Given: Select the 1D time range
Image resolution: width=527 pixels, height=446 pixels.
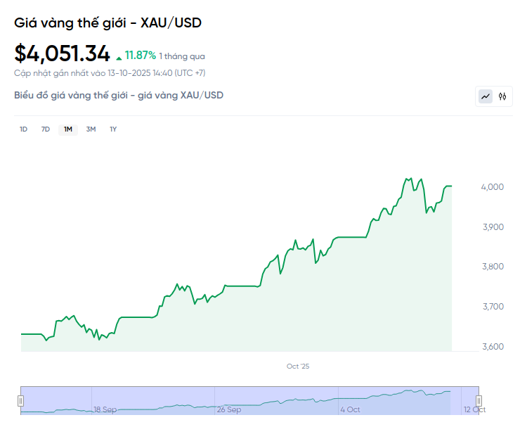Looking at the screenshot, I should pyautogui.click(x=23, y=129).
